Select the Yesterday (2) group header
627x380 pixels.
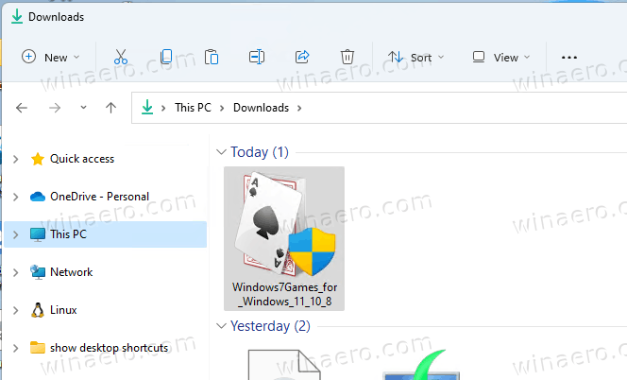pyautogui.click(x=270, y=326)
